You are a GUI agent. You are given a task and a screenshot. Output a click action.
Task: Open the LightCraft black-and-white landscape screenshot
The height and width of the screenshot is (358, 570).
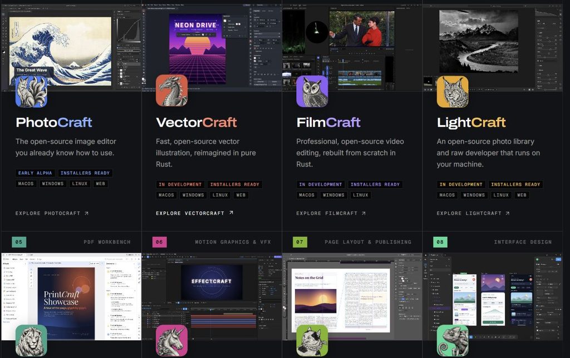click(493, 48)
